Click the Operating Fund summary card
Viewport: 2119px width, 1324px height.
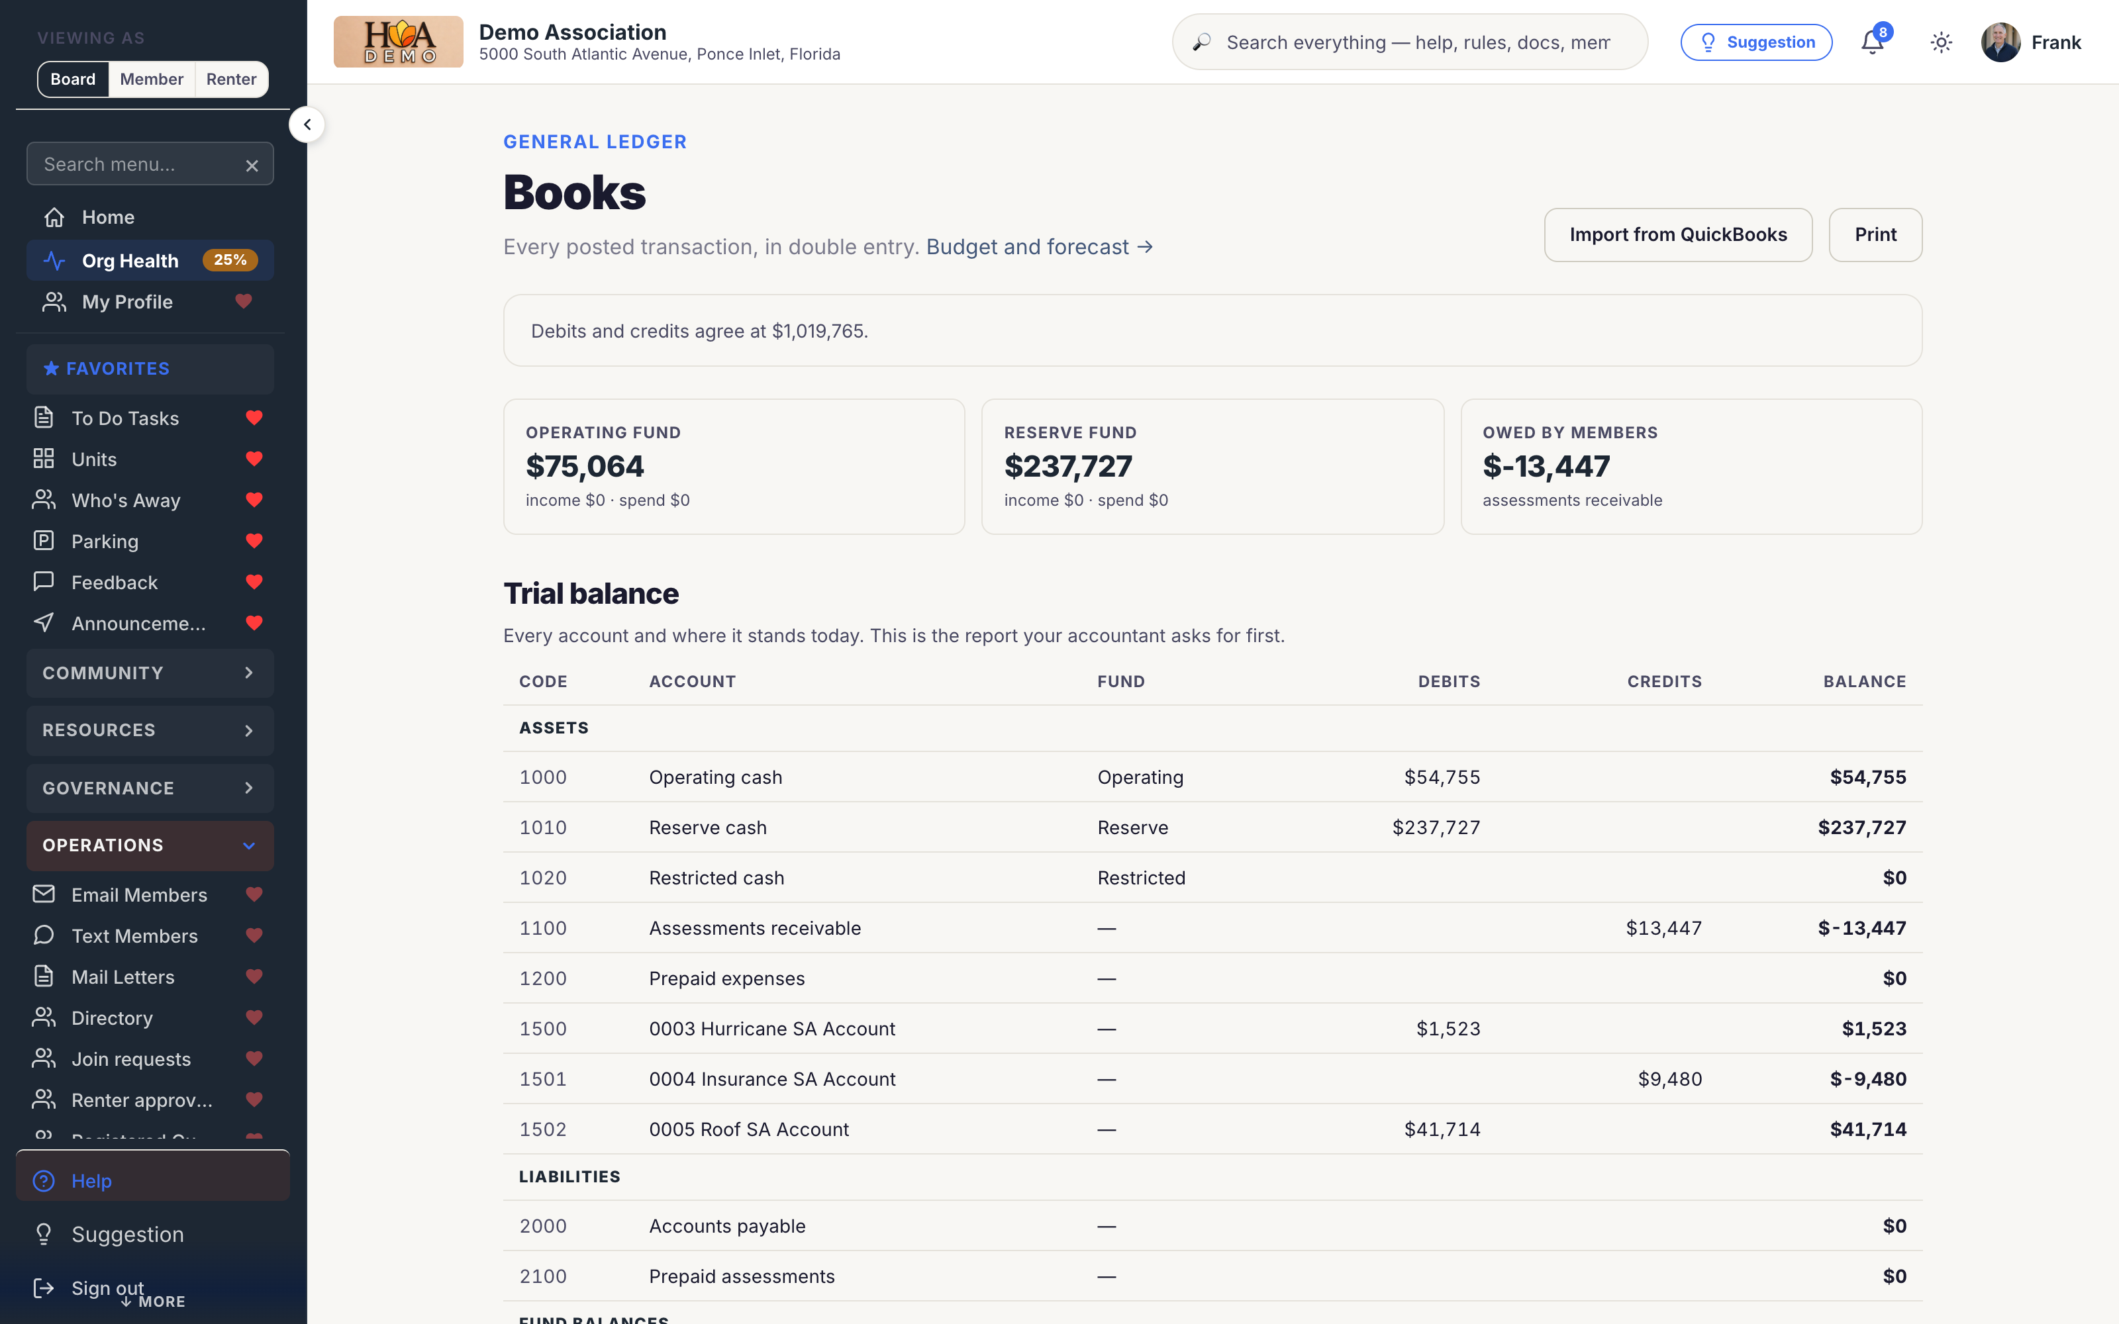734,467
